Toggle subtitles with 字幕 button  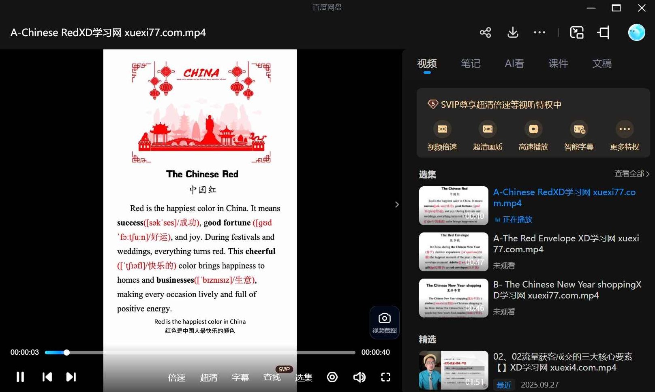(240, 377)
